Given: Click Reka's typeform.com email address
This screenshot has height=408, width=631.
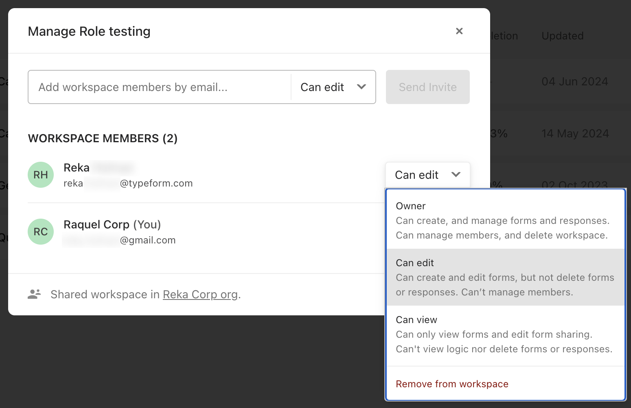Looking at the screenshot, I should [128, 183].
